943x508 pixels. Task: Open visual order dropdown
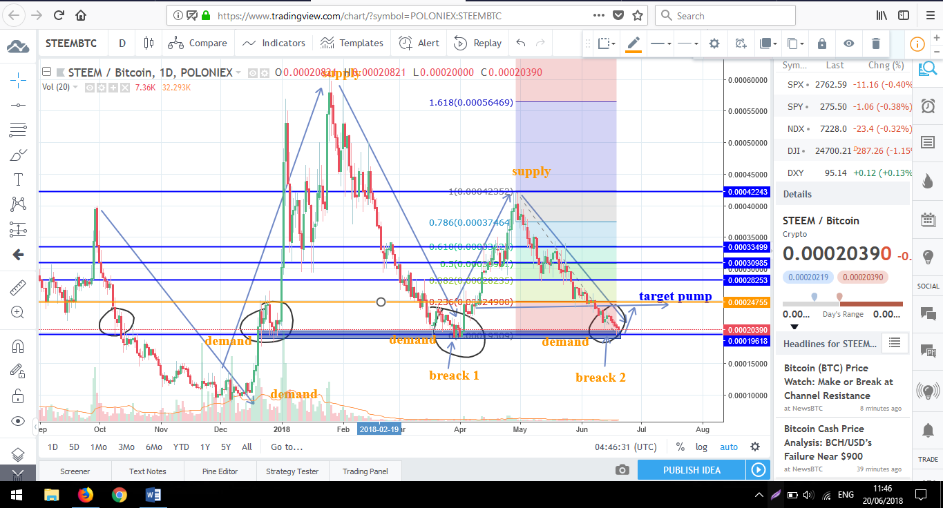tap(768, 43)
